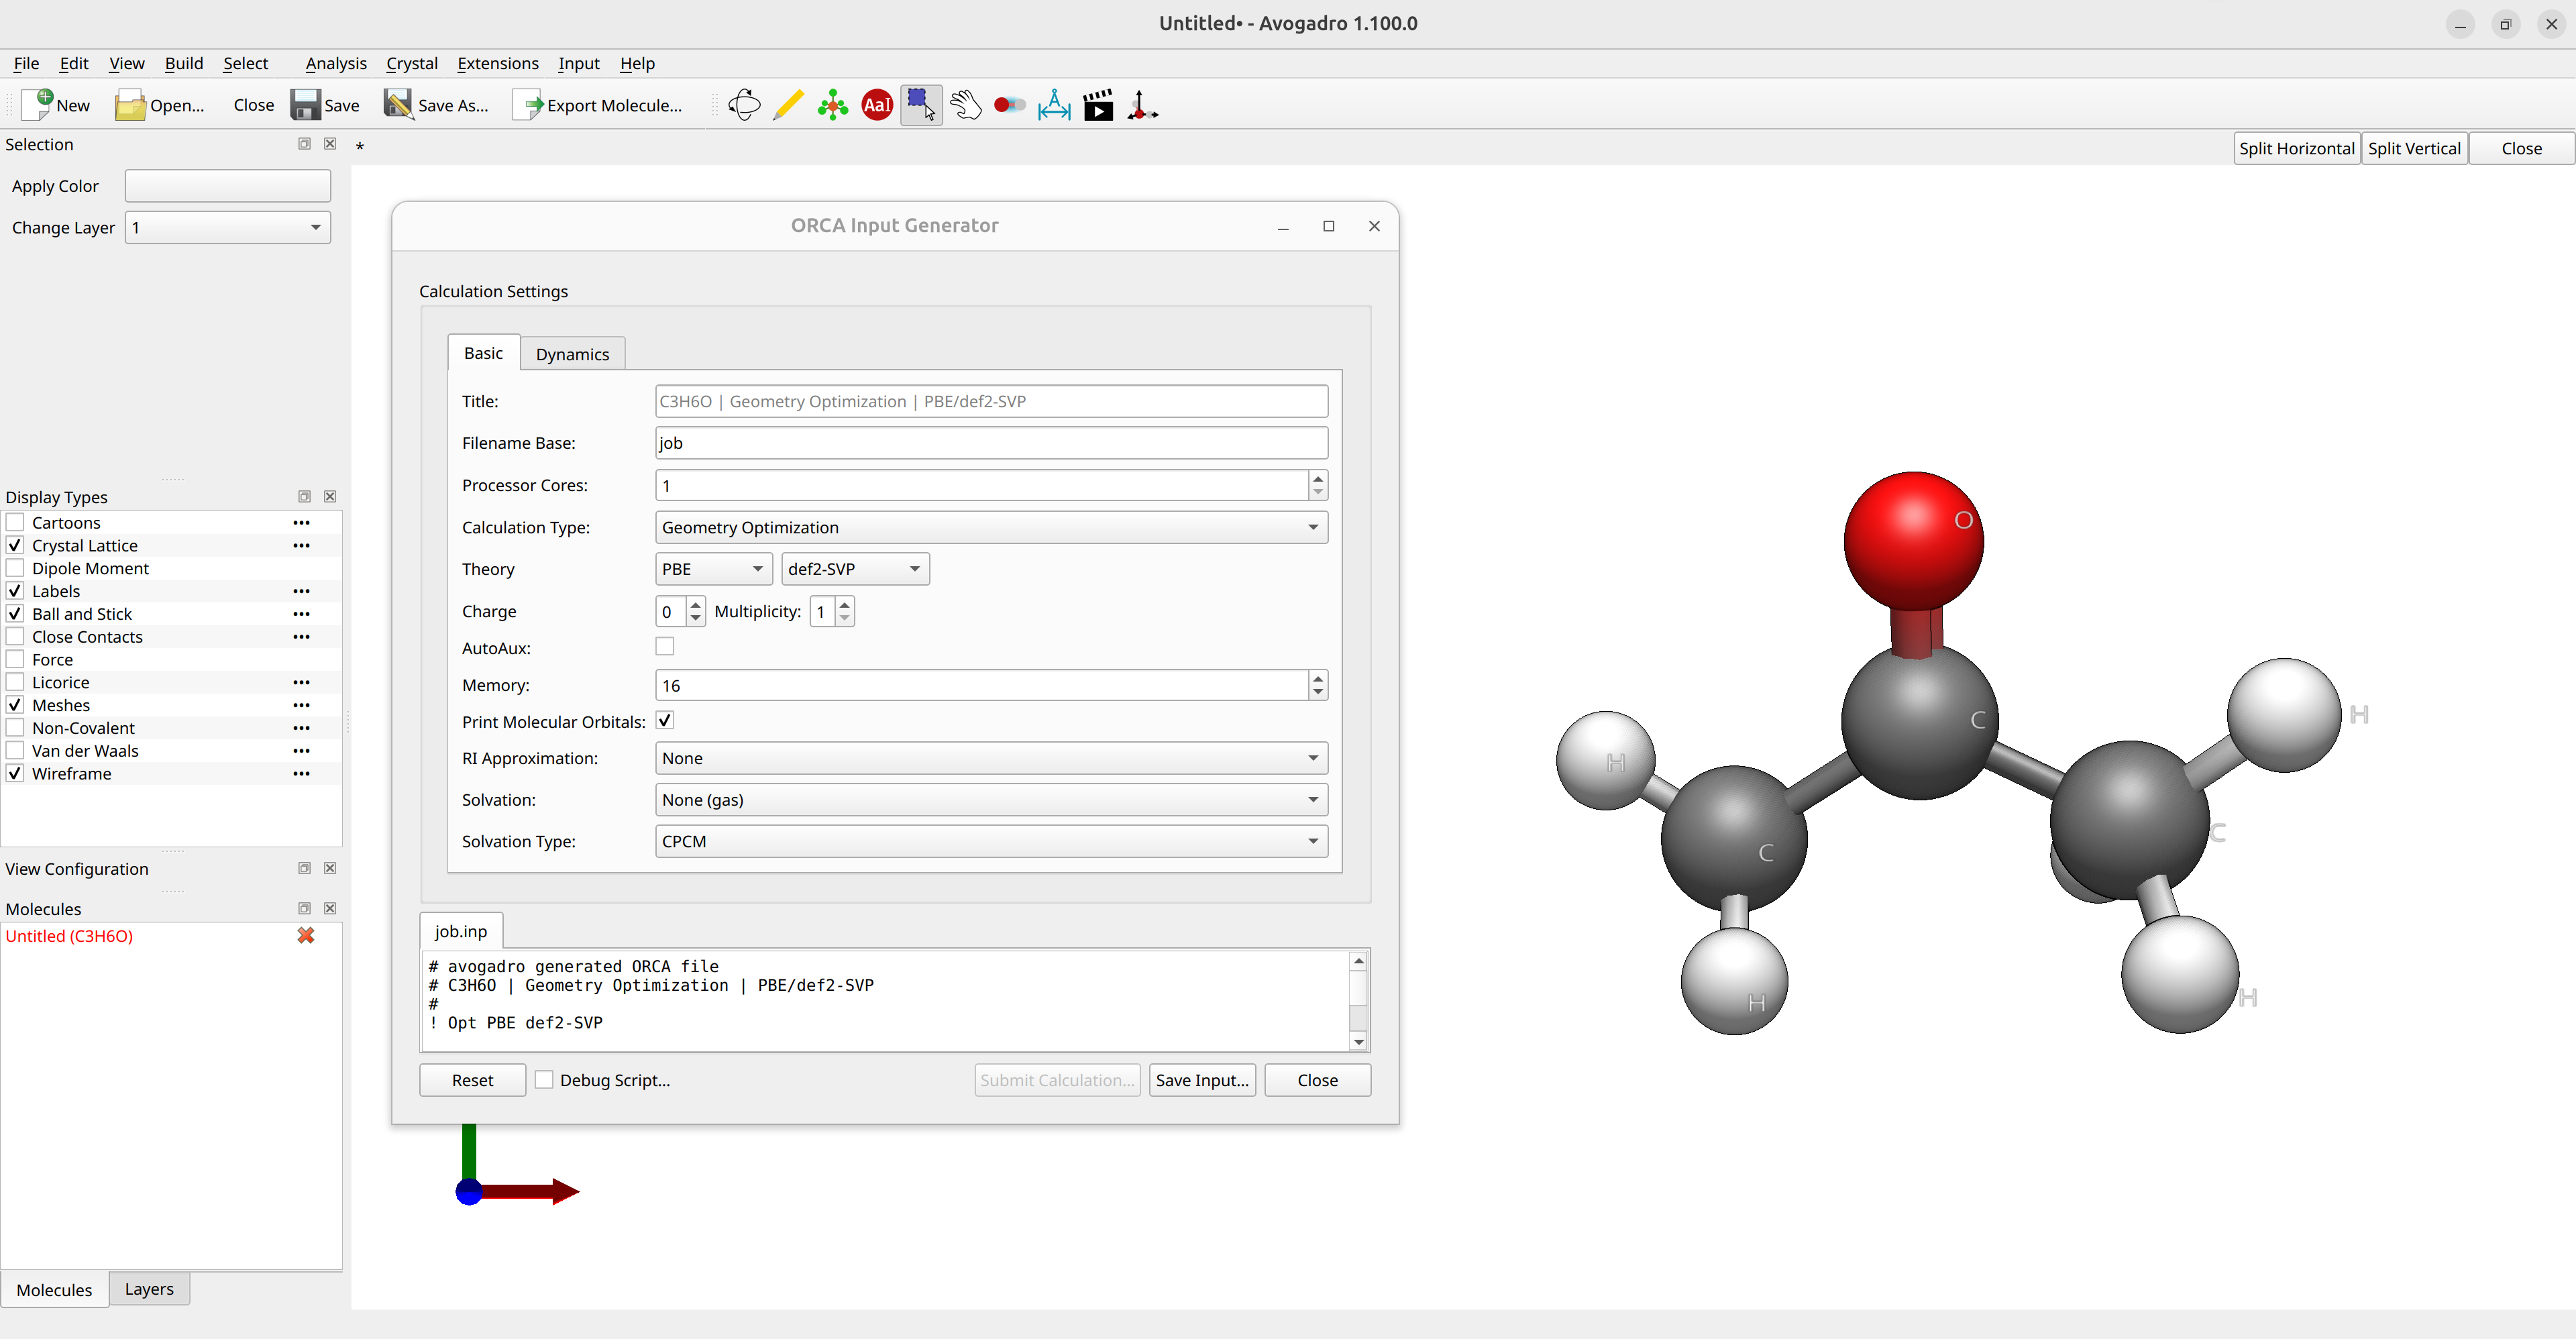Open the PBE theory dropdown

(x=713, y=569)
